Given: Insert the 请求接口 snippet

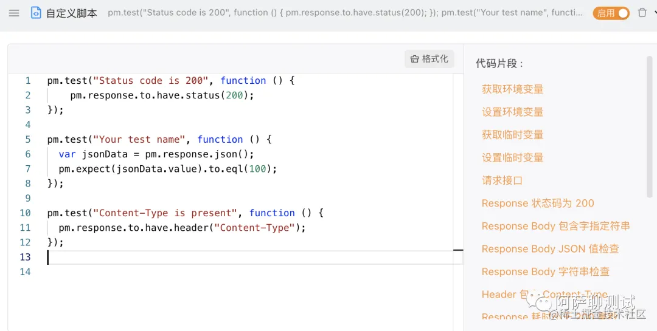Looking at the screenshot, I should [x=502, y=180].
